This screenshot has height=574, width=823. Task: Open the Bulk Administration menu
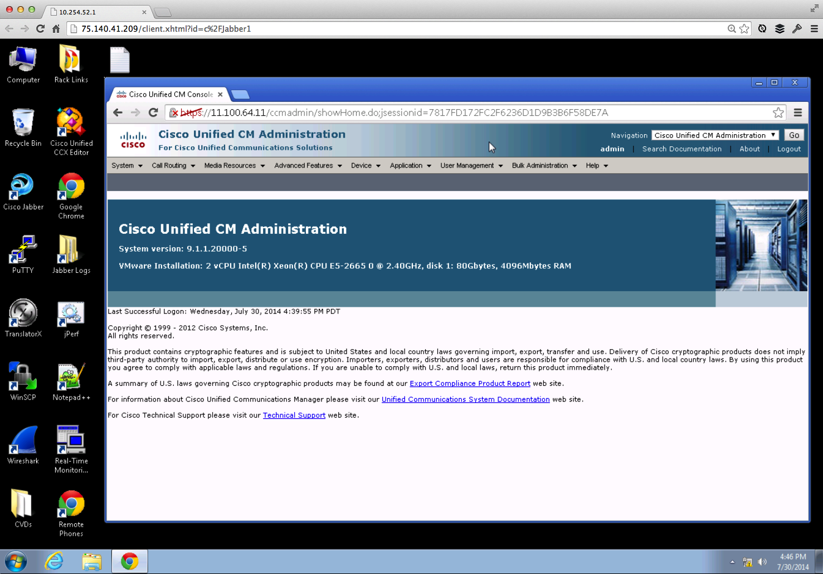(544, 165)
